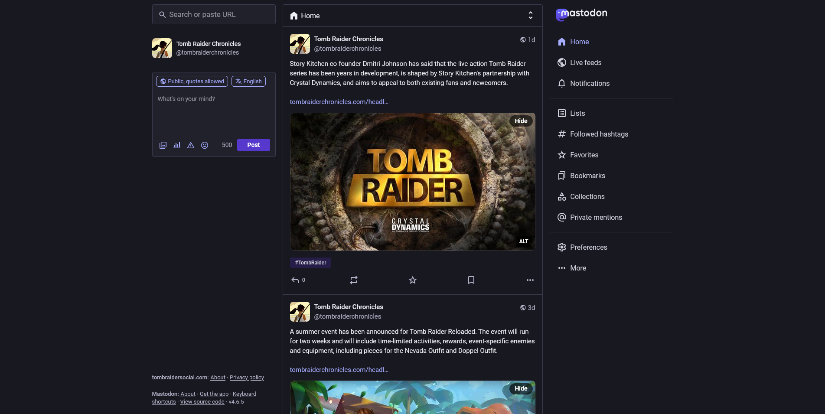Screen dimensions: 825x414
Task: Attach images using the media icon
Action: point(163,145)
